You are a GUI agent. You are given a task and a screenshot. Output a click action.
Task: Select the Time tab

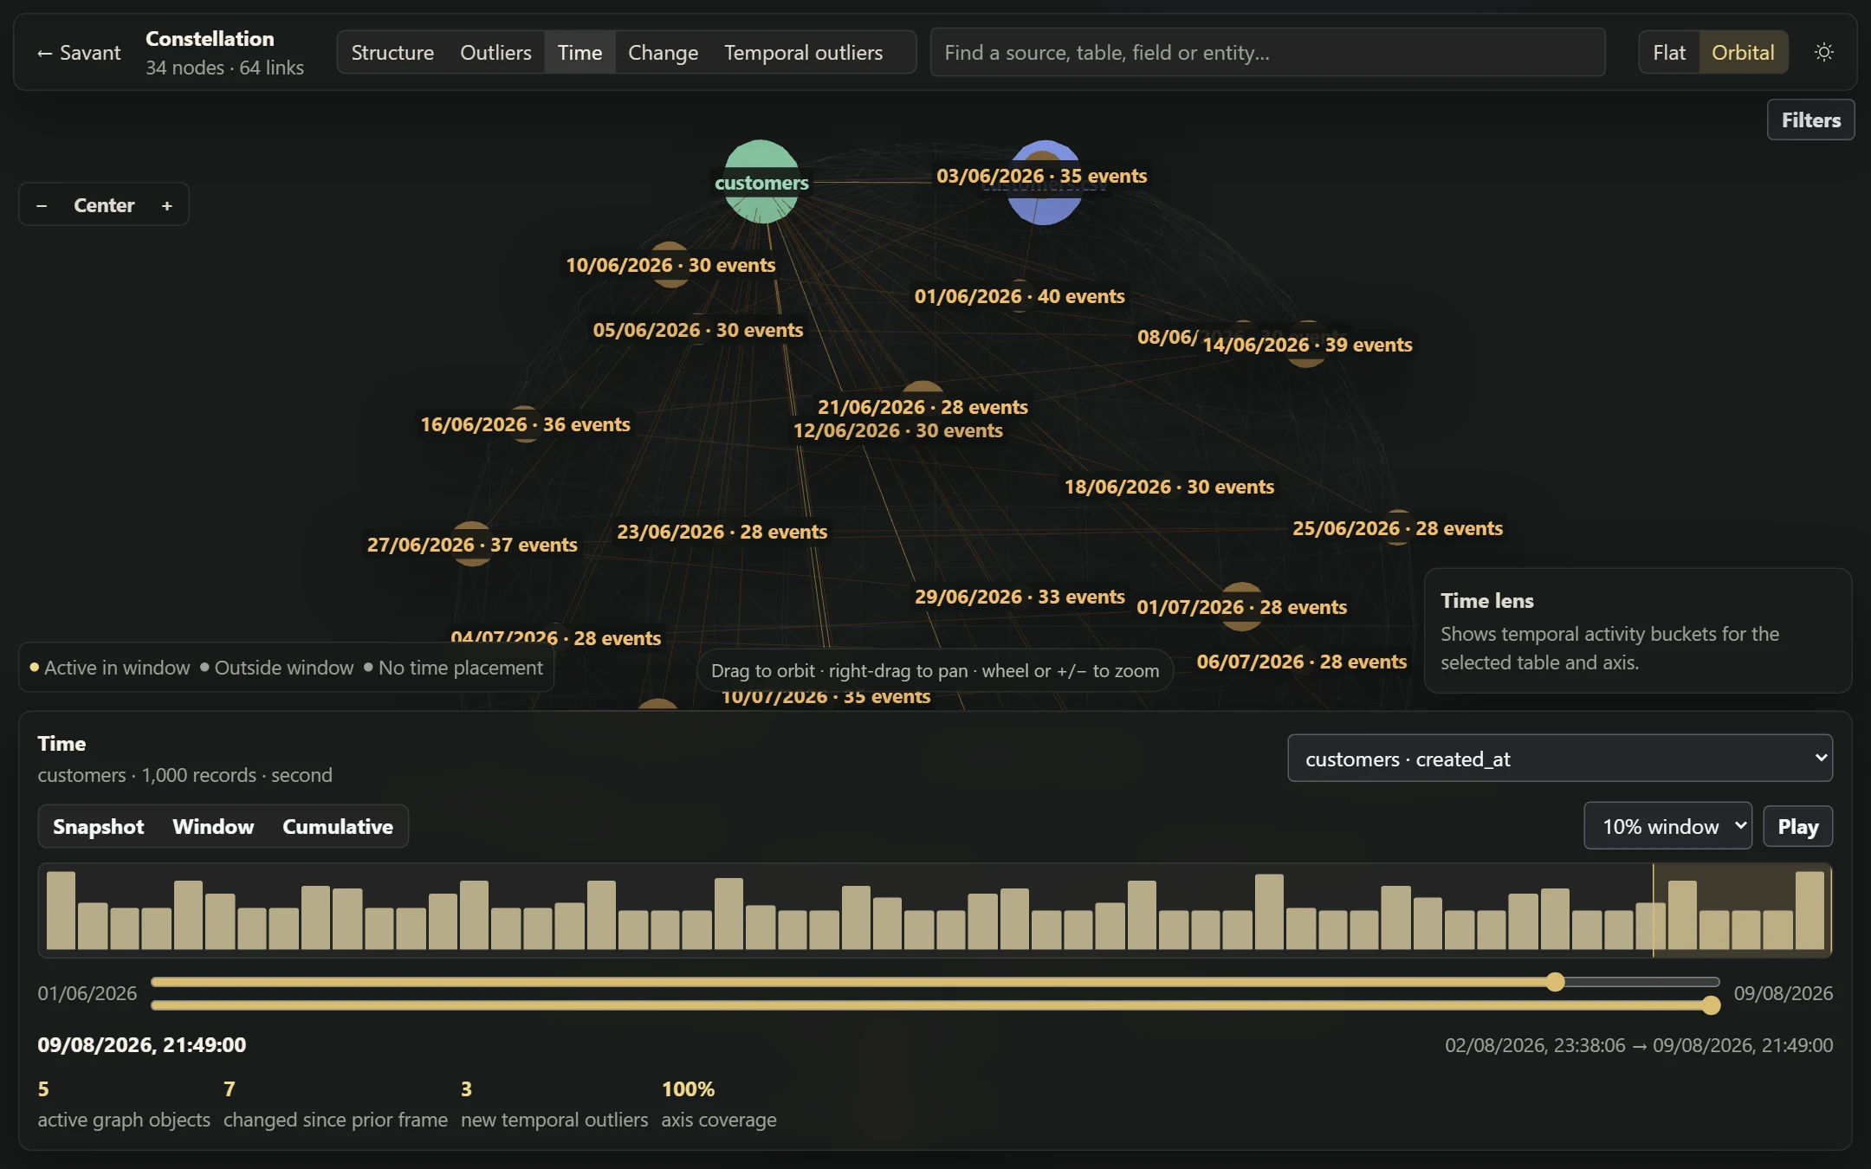(x=579, y=53)
